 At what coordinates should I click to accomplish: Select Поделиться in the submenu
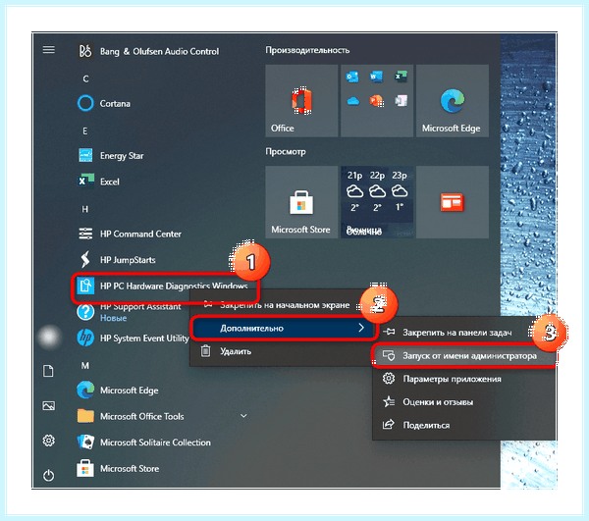[x=464, y=425]
